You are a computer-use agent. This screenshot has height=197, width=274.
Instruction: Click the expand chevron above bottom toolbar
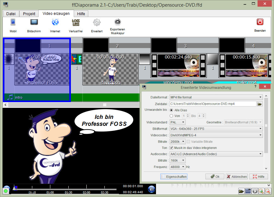[x=269, y=185]
